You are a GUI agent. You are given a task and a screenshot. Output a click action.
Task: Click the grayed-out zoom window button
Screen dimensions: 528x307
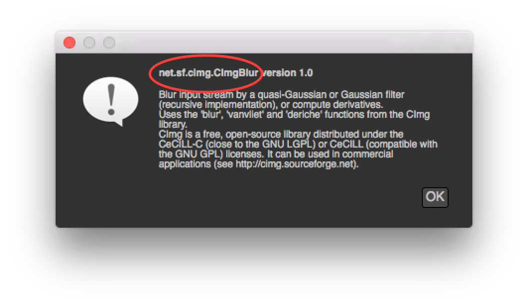pyautogui.click(x=109, y=43)
